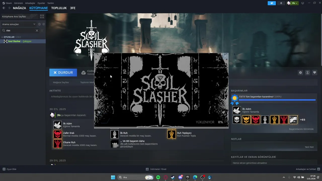Open advanced filter options beside search box
Viewport: 322px width, 181px height.
(42, 30)
